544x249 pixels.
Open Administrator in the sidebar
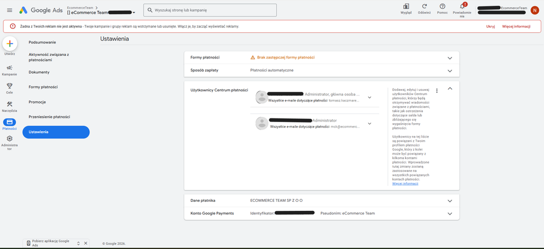[10, 142]
